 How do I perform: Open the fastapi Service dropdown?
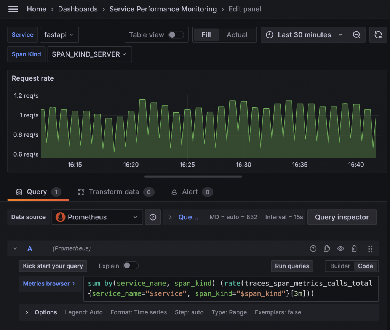pyautogui.click(x=59, y=35)
